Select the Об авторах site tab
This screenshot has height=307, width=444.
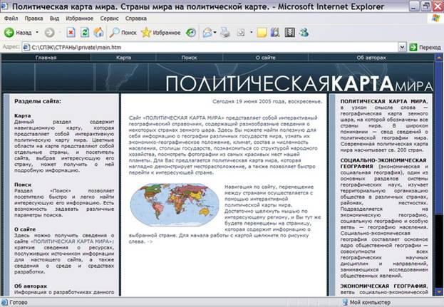pos(371,58)
